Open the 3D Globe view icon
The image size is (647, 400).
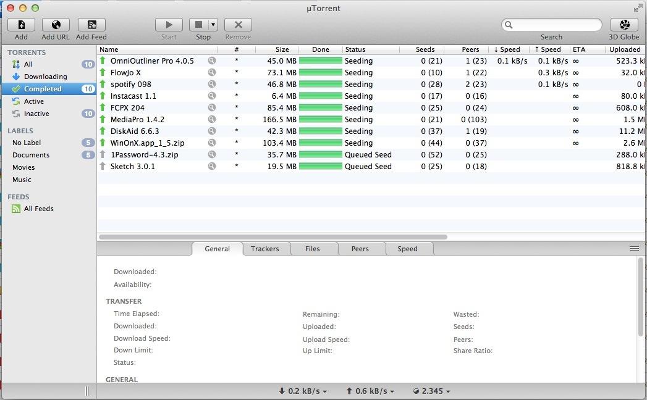[624, 25]
